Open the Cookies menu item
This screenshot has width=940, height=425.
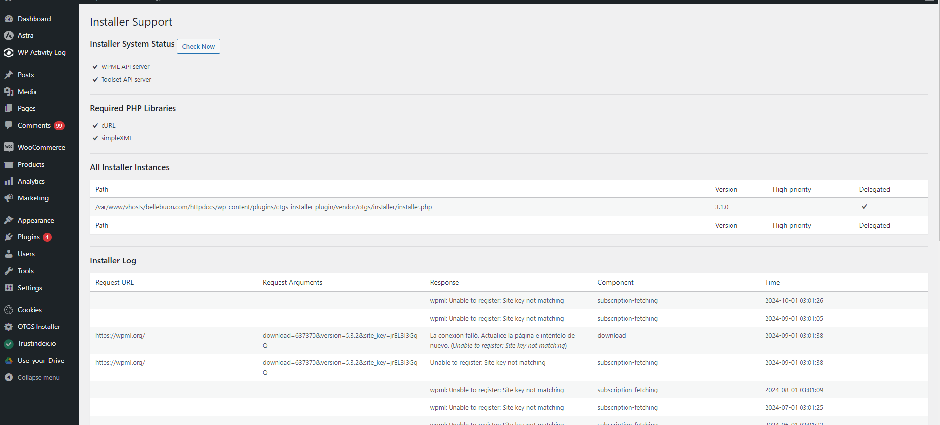(30, 310)
